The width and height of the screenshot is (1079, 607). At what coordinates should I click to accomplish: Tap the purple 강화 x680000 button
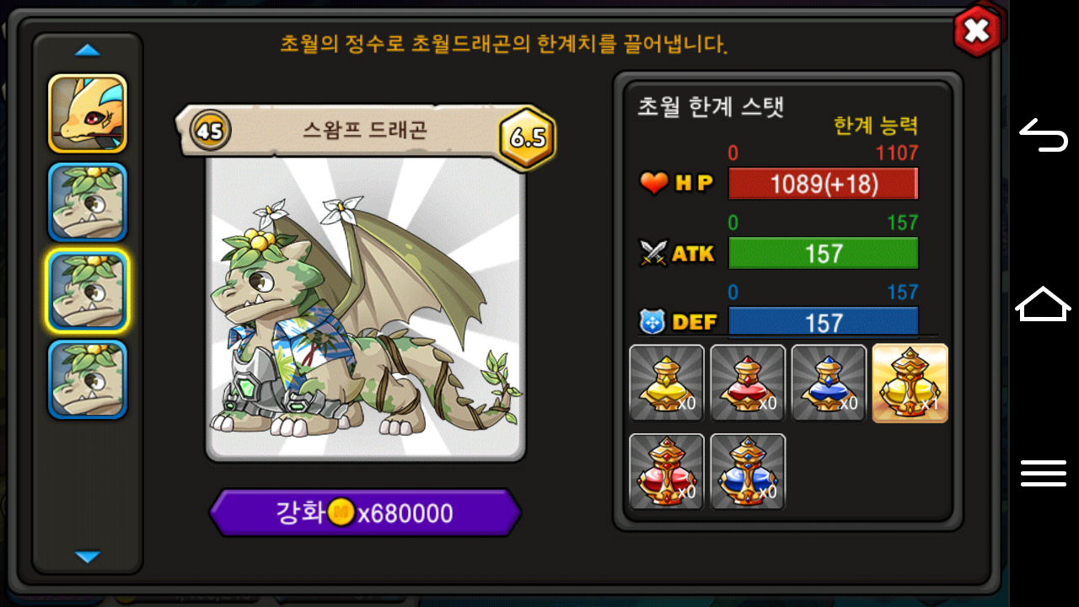365,513
